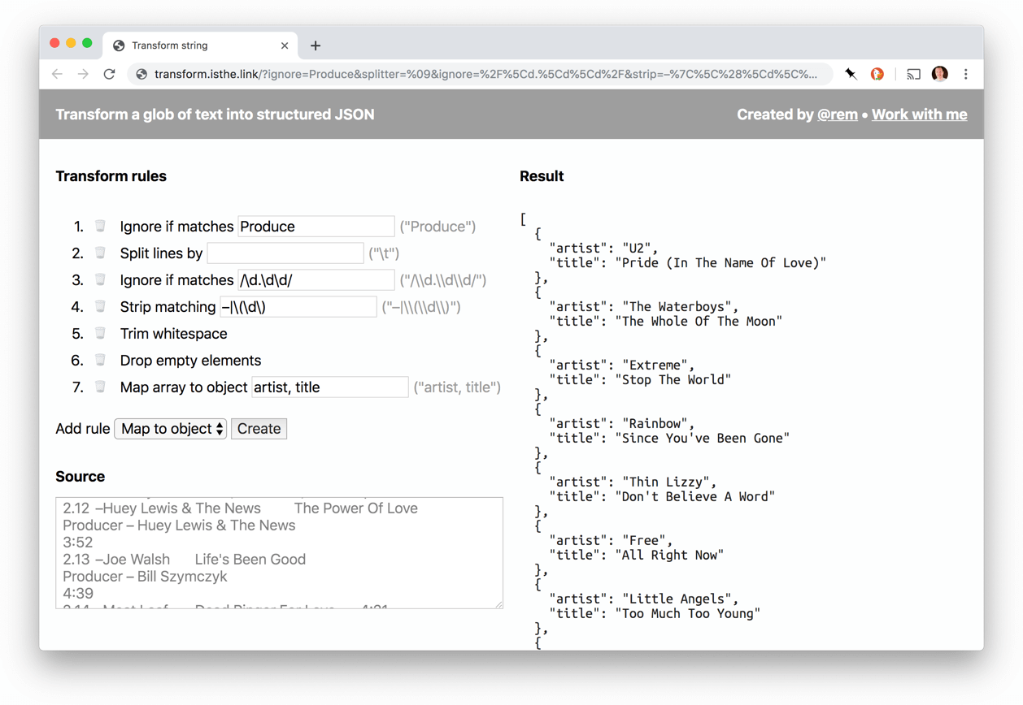Delete the Trim whitespace rule
This screenshot has height=705, width=1023.
100,333
